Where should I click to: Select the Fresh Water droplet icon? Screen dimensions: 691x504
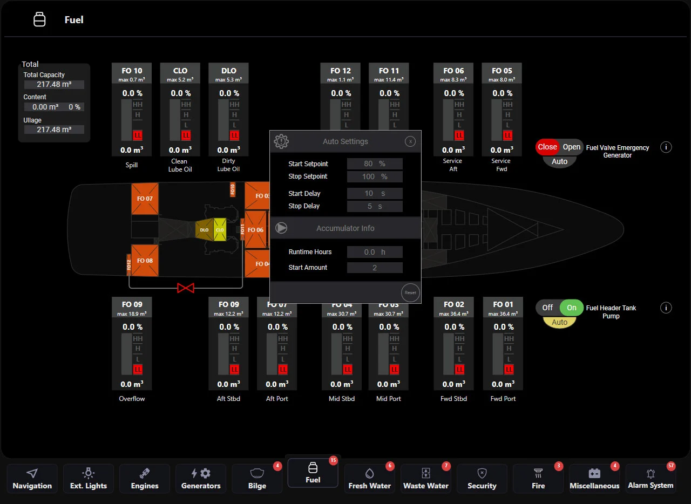tap(369, 474)
